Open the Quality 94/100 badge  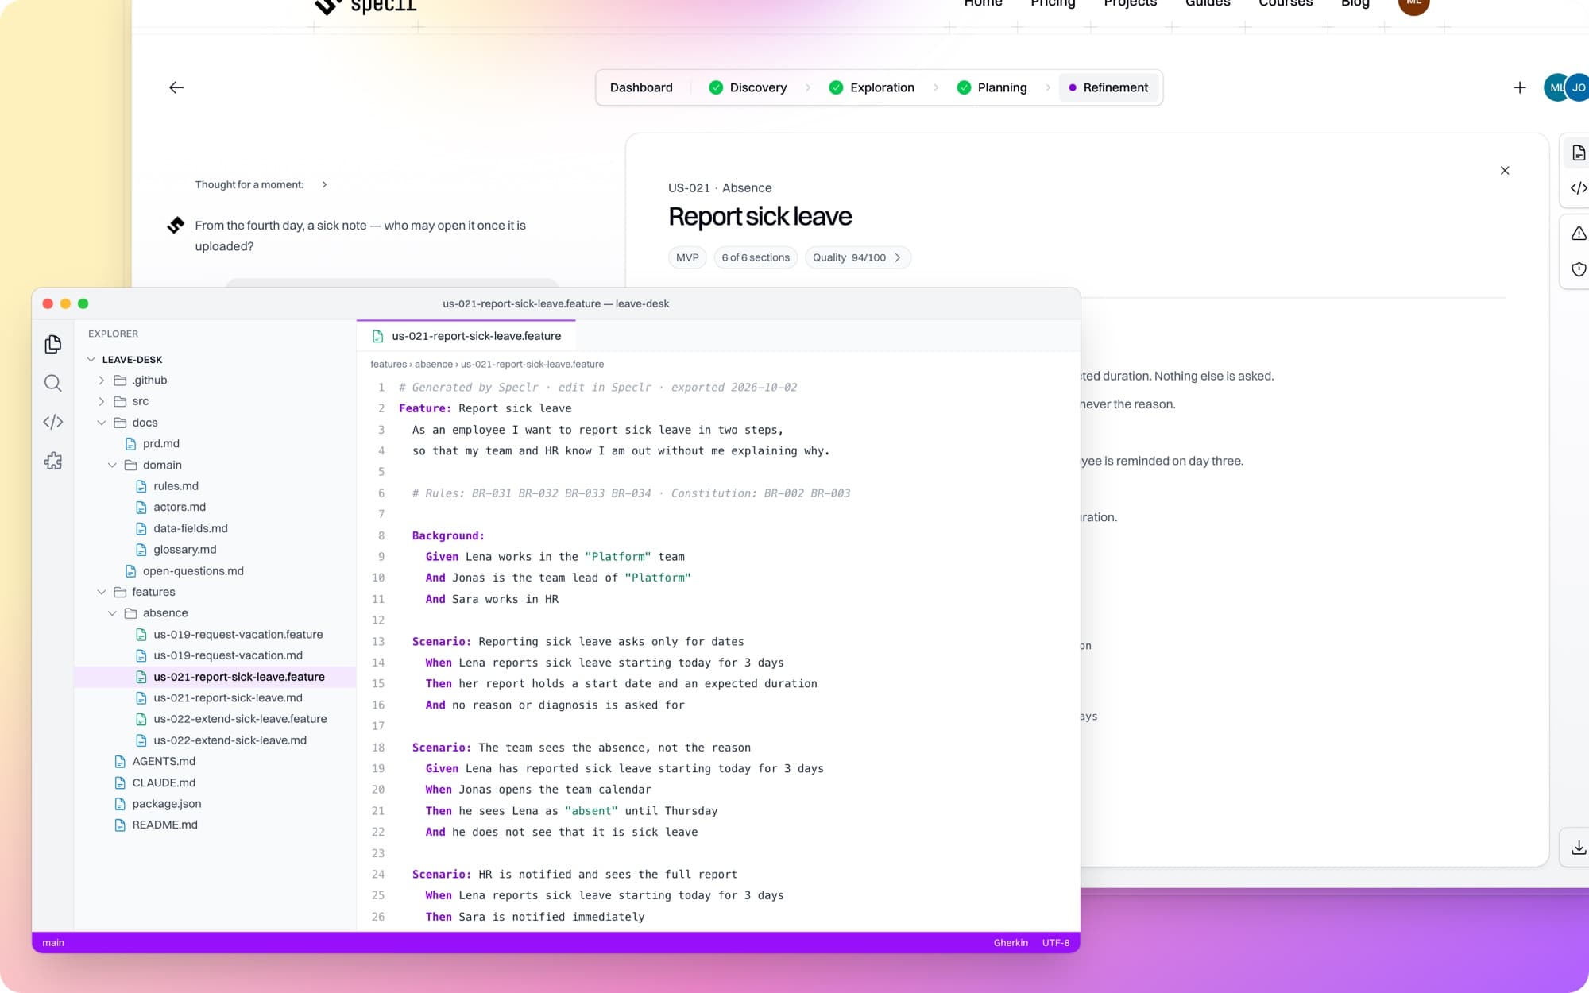[x=857, y=257]
